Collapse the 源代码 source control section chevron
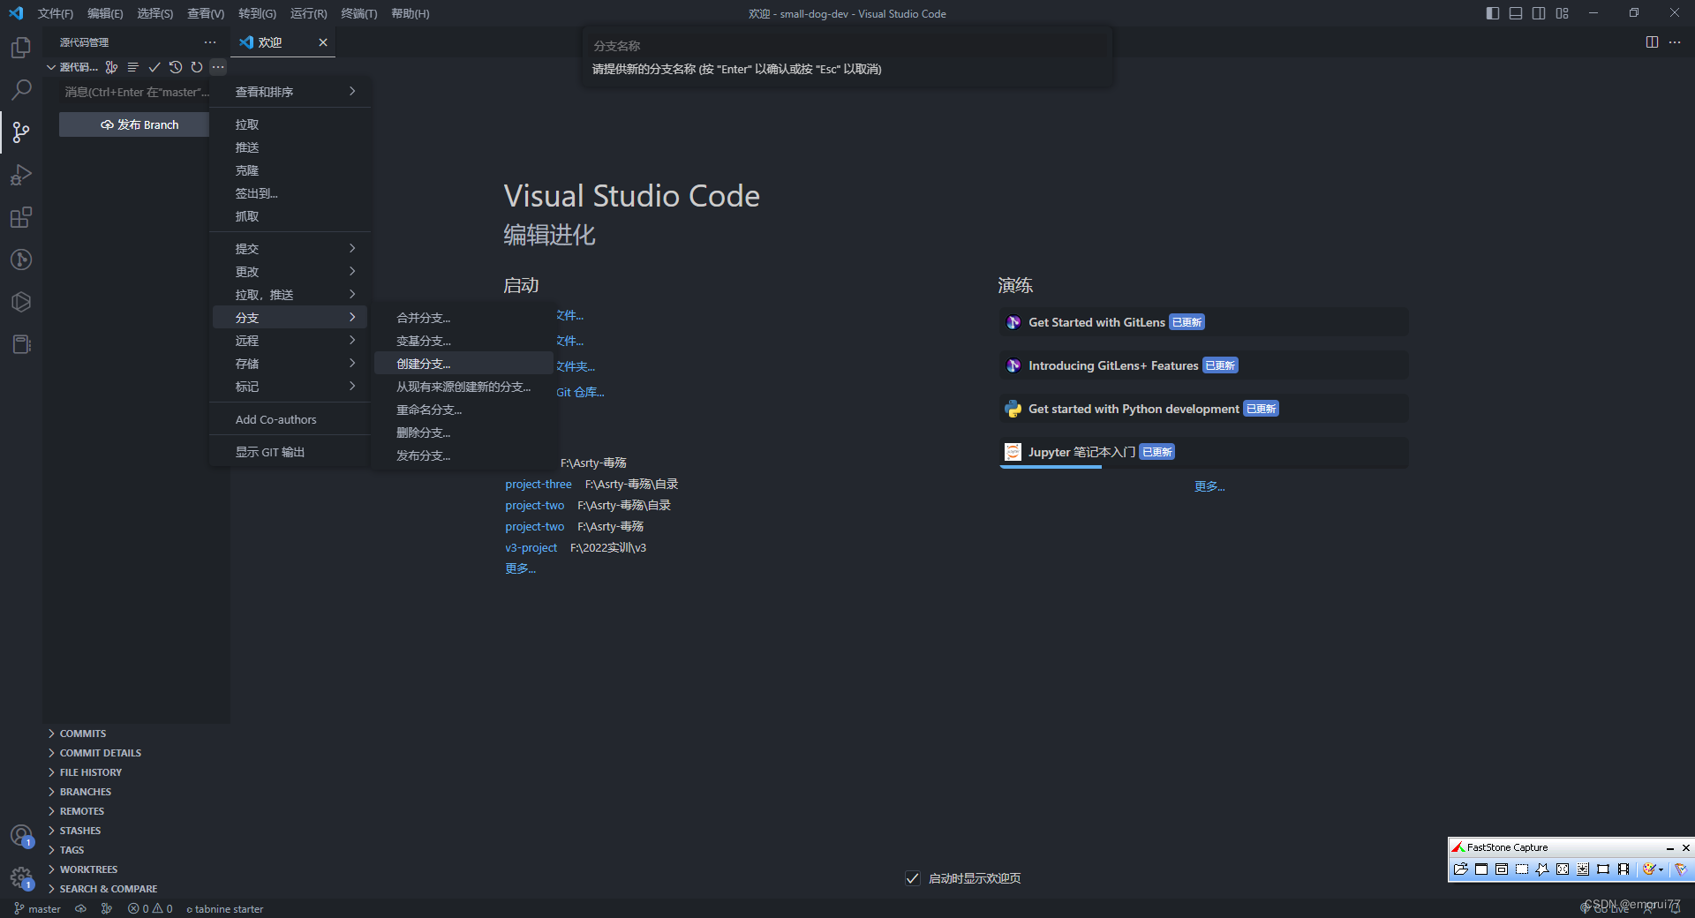The width and height of the screenshot is (1695, 918). (x=51, y=67)
